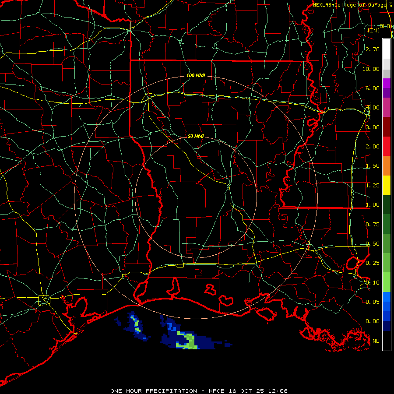This screenshot has height=394, width=394.
Task: Pick the yellow swatch in the color scale
Action: [387, 185]
